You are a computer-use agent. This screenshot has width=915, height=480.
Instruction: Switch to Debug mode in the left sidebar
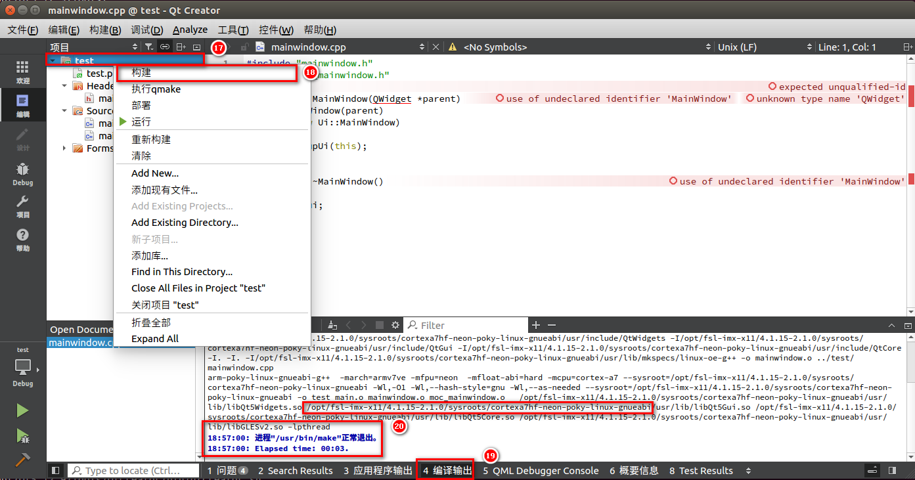[x=22, y=174]
